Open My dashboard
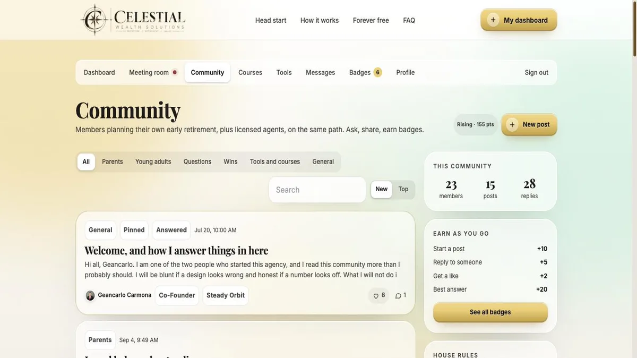The width and height of the screenshot is (637, 358). (x=519, y=20)
